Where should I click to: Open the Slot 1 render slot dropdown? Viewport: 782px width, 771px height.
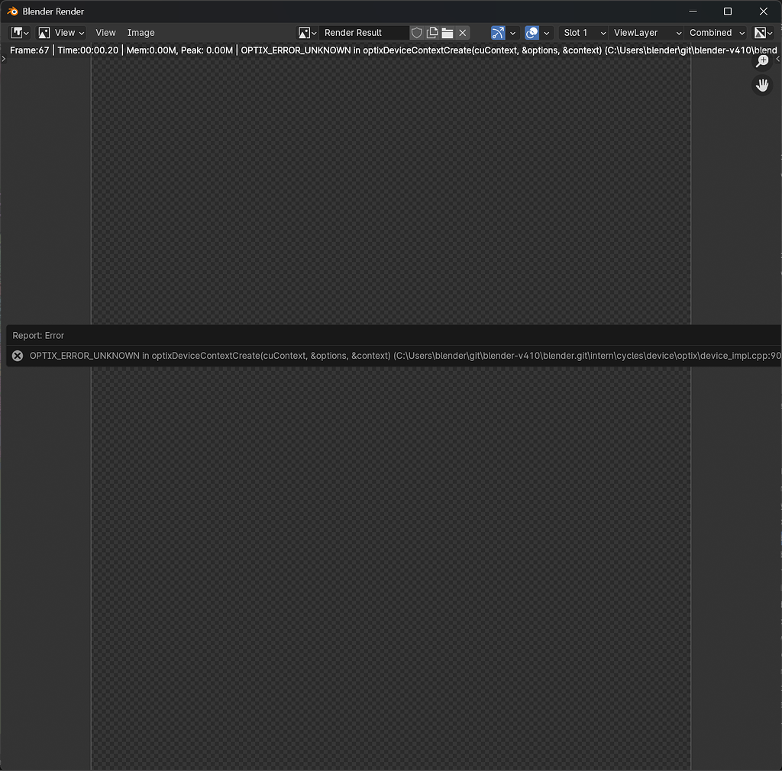(583, 33)
